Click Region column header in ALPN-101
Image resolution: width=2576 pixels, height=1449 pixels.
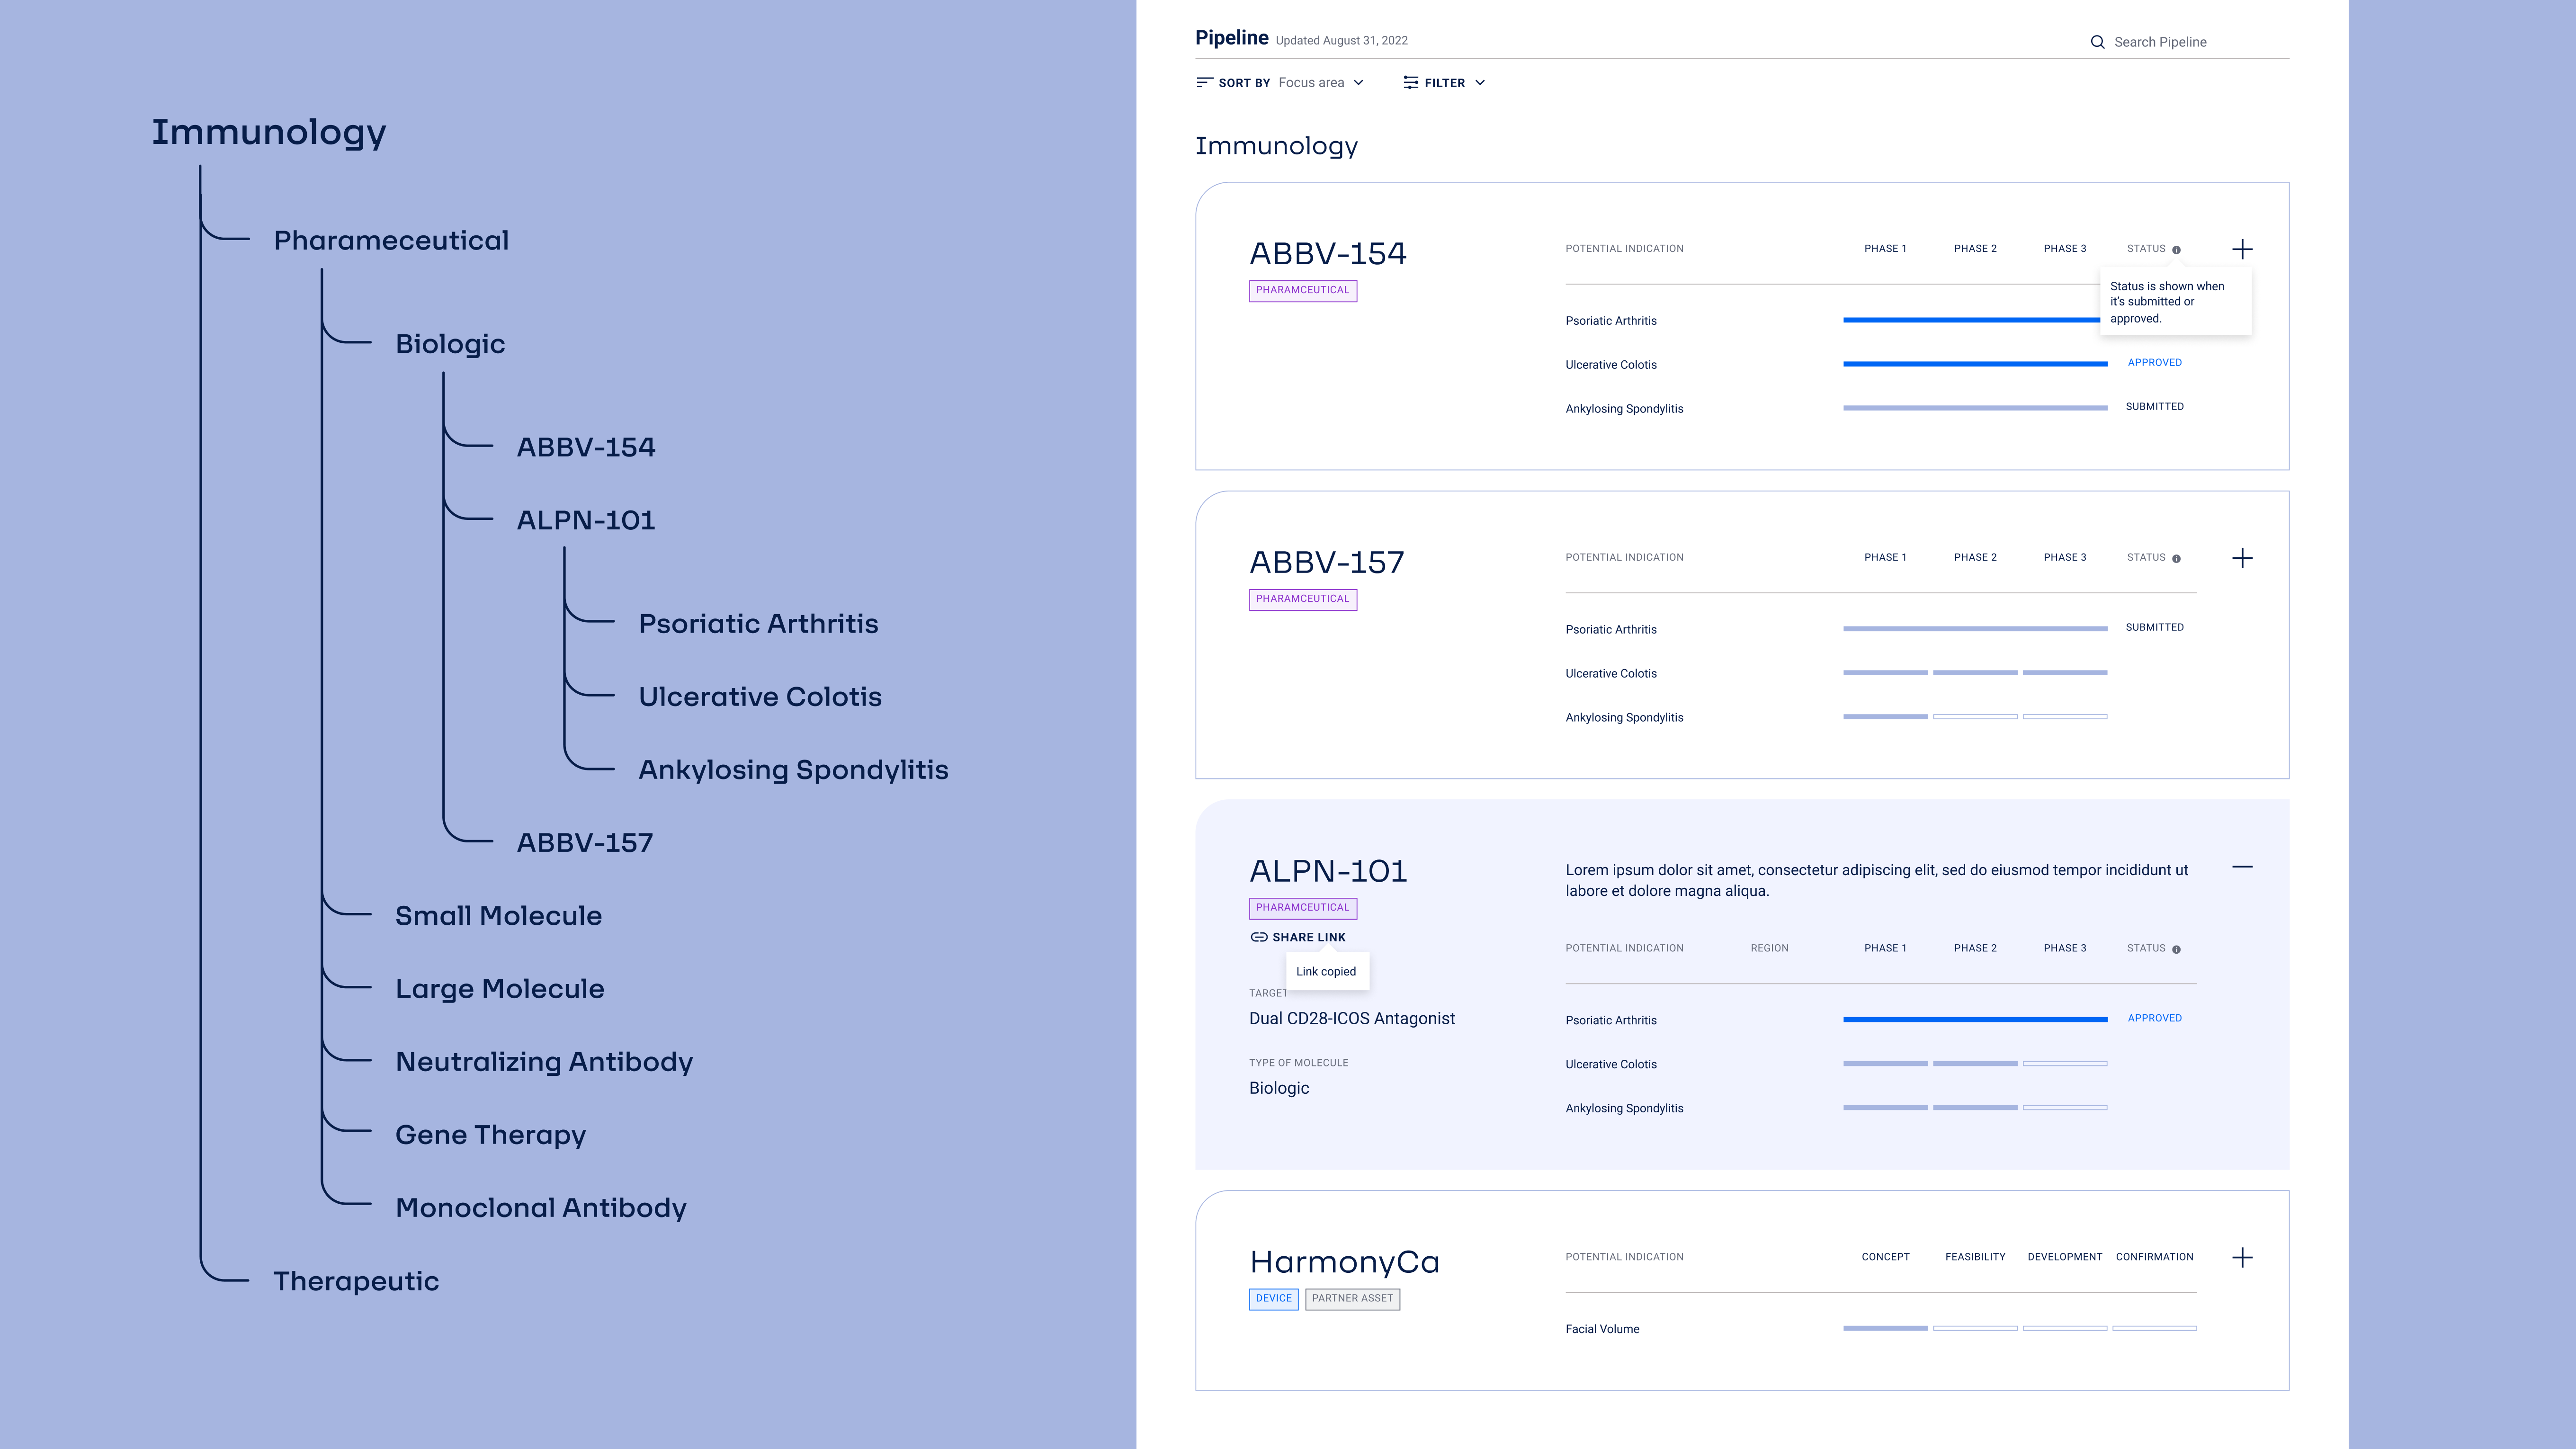click(1769, 948)
